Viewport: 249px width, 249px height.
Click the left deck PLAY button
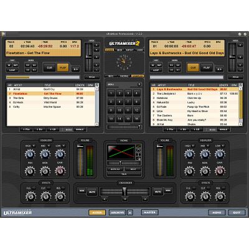click(x=63, y=67)
